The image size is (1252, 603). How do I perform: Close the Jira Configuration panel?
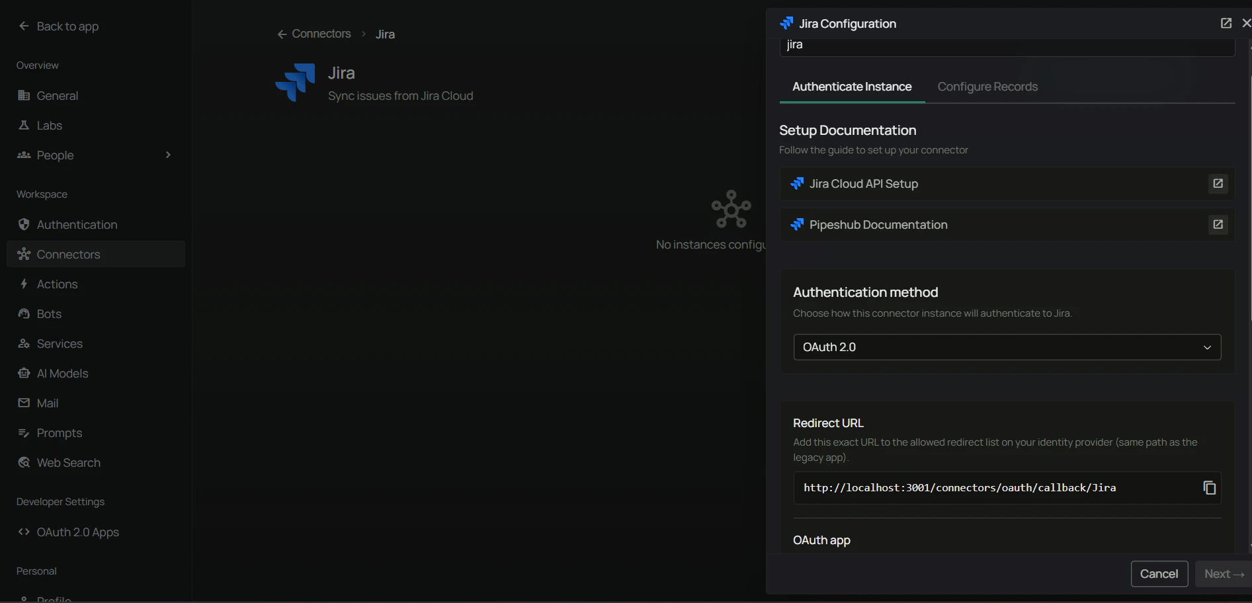pyautogui.click(x=1246, y=23)
